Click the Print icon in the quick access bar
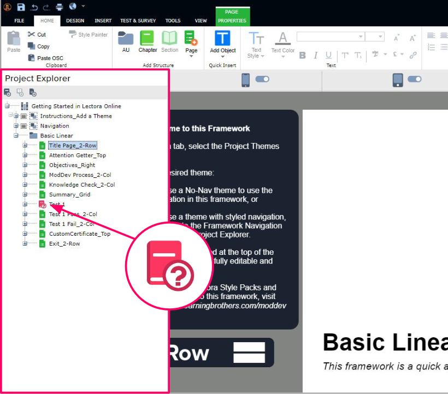The image size is (448, 394). (59, 7)
